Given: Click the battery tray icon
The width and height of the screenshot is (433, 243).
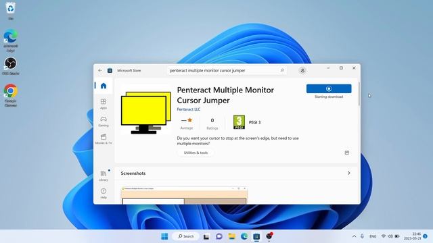Looking at the screenshot, I should pyautogui.click(x=397, y=236).
